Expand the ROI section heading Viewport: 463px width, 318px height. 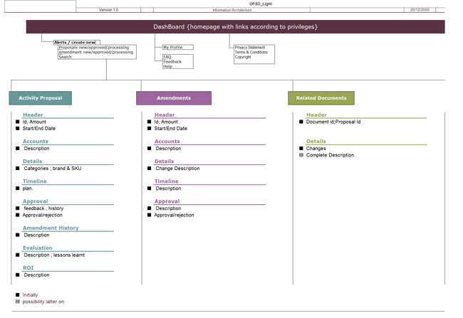28,268
